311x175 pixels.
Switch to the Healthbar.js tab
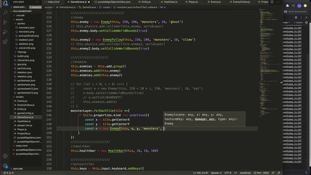(x=169, y=2)
